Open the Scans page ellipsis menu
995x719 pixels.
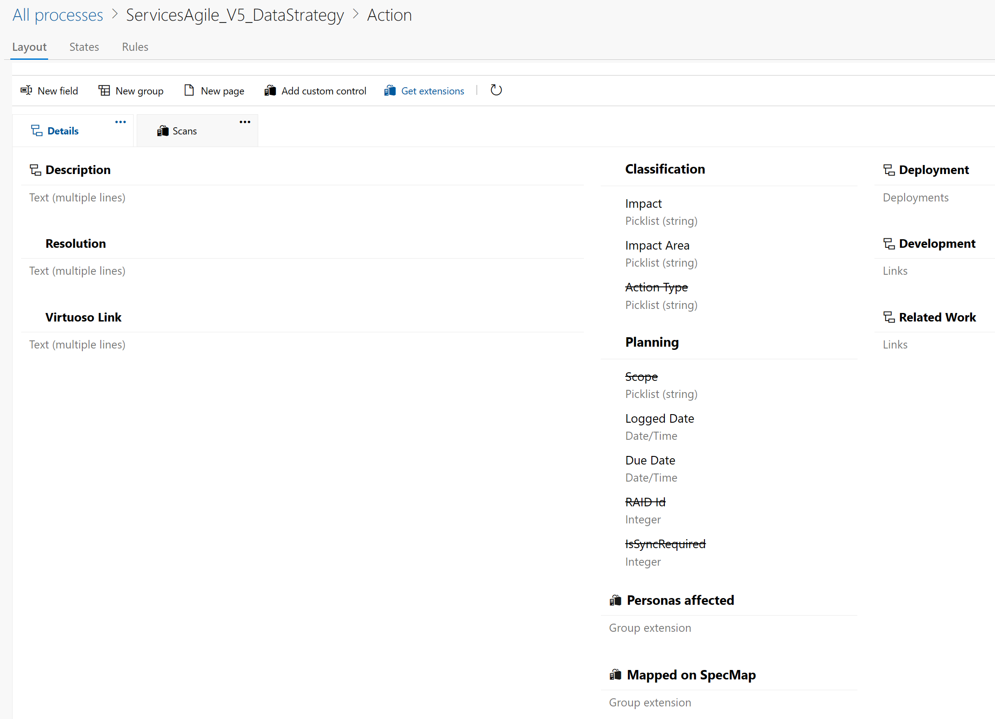(245, 122)
